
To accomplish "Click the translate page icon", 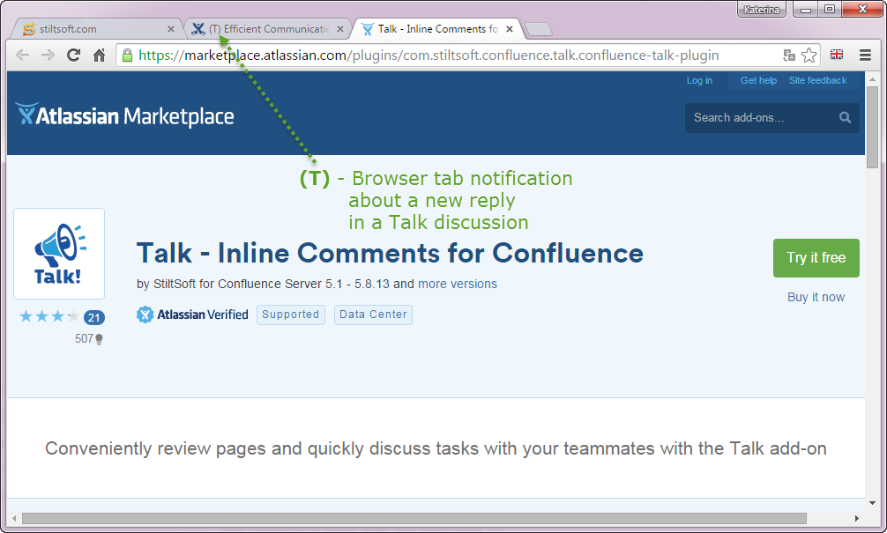I will click(789, 56).
